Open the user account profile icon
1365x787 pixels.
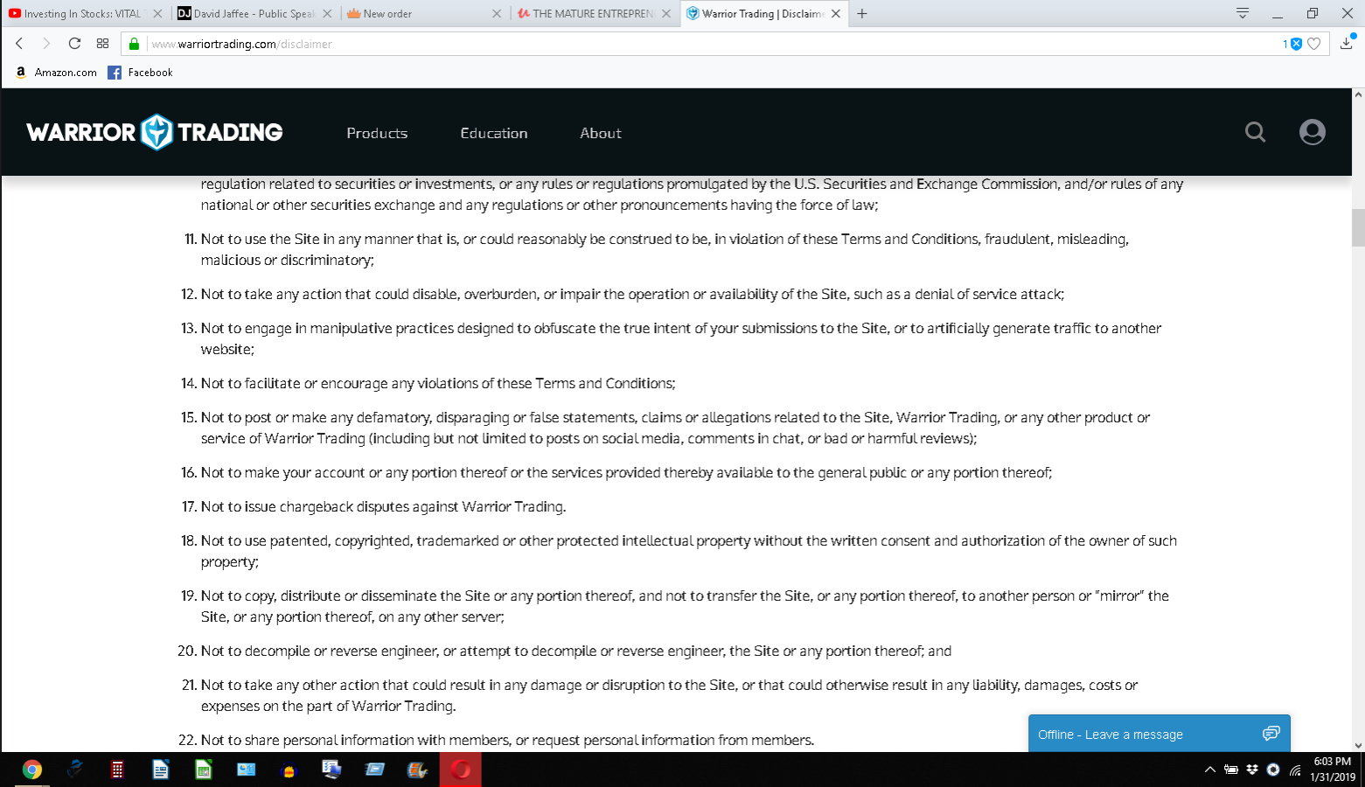1312,132
